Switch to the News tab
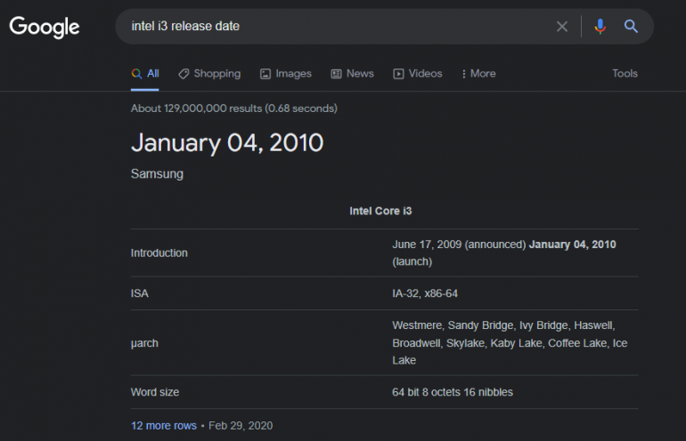This screenshot has width=686, height=441. [352, 74]
